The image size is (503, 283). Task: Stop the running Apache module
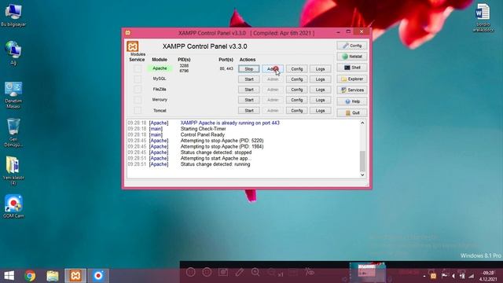pos(249,69)
